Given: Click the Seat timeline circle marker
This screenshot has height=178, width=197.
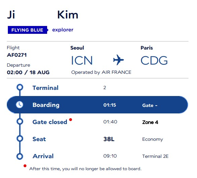Looking at the screenshot, I should point(20,138).
